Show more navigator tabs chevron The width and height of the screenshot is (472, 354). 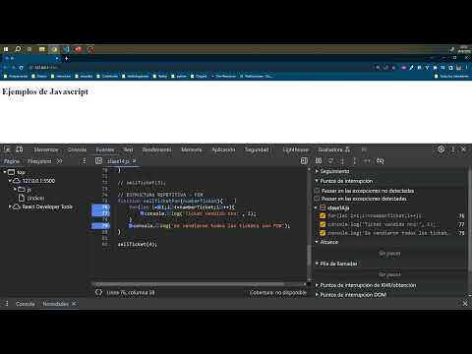click(x=59, y=161)
